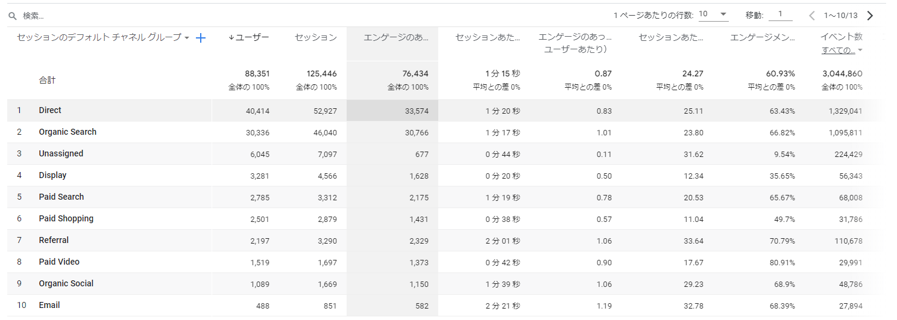This screenshot has height=320, width=897.
Task: Open the セッションのデフォルト チャネル グループ dimension dropdown
Action: tap(187, 38)
